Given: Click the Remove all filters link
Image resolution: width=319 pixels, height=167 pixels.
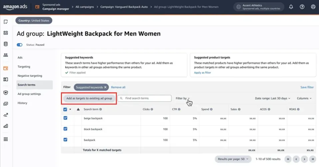Looking at the screenshot, I should 118,87.
